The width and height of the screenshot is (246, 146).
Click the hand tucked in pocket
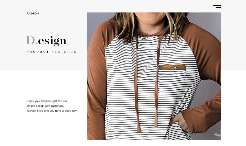(180, 121)
